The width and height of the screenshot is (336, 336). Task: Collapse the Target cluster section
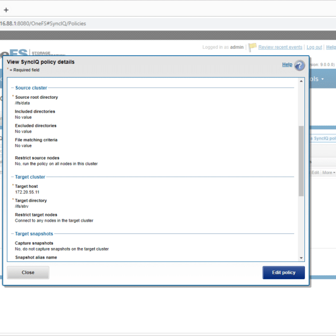(13, 177)
